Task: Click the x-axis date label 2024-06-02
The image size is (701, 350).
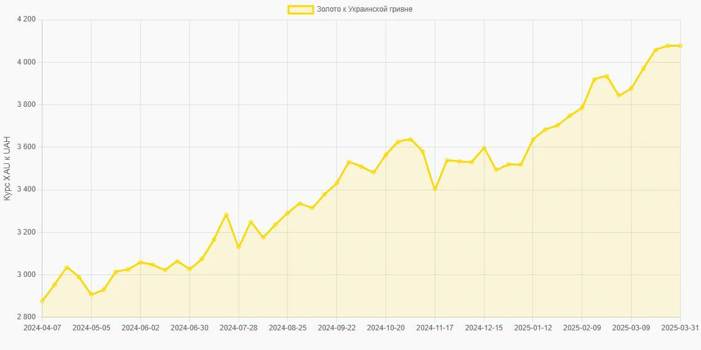Action: click(x=140, y=328)
